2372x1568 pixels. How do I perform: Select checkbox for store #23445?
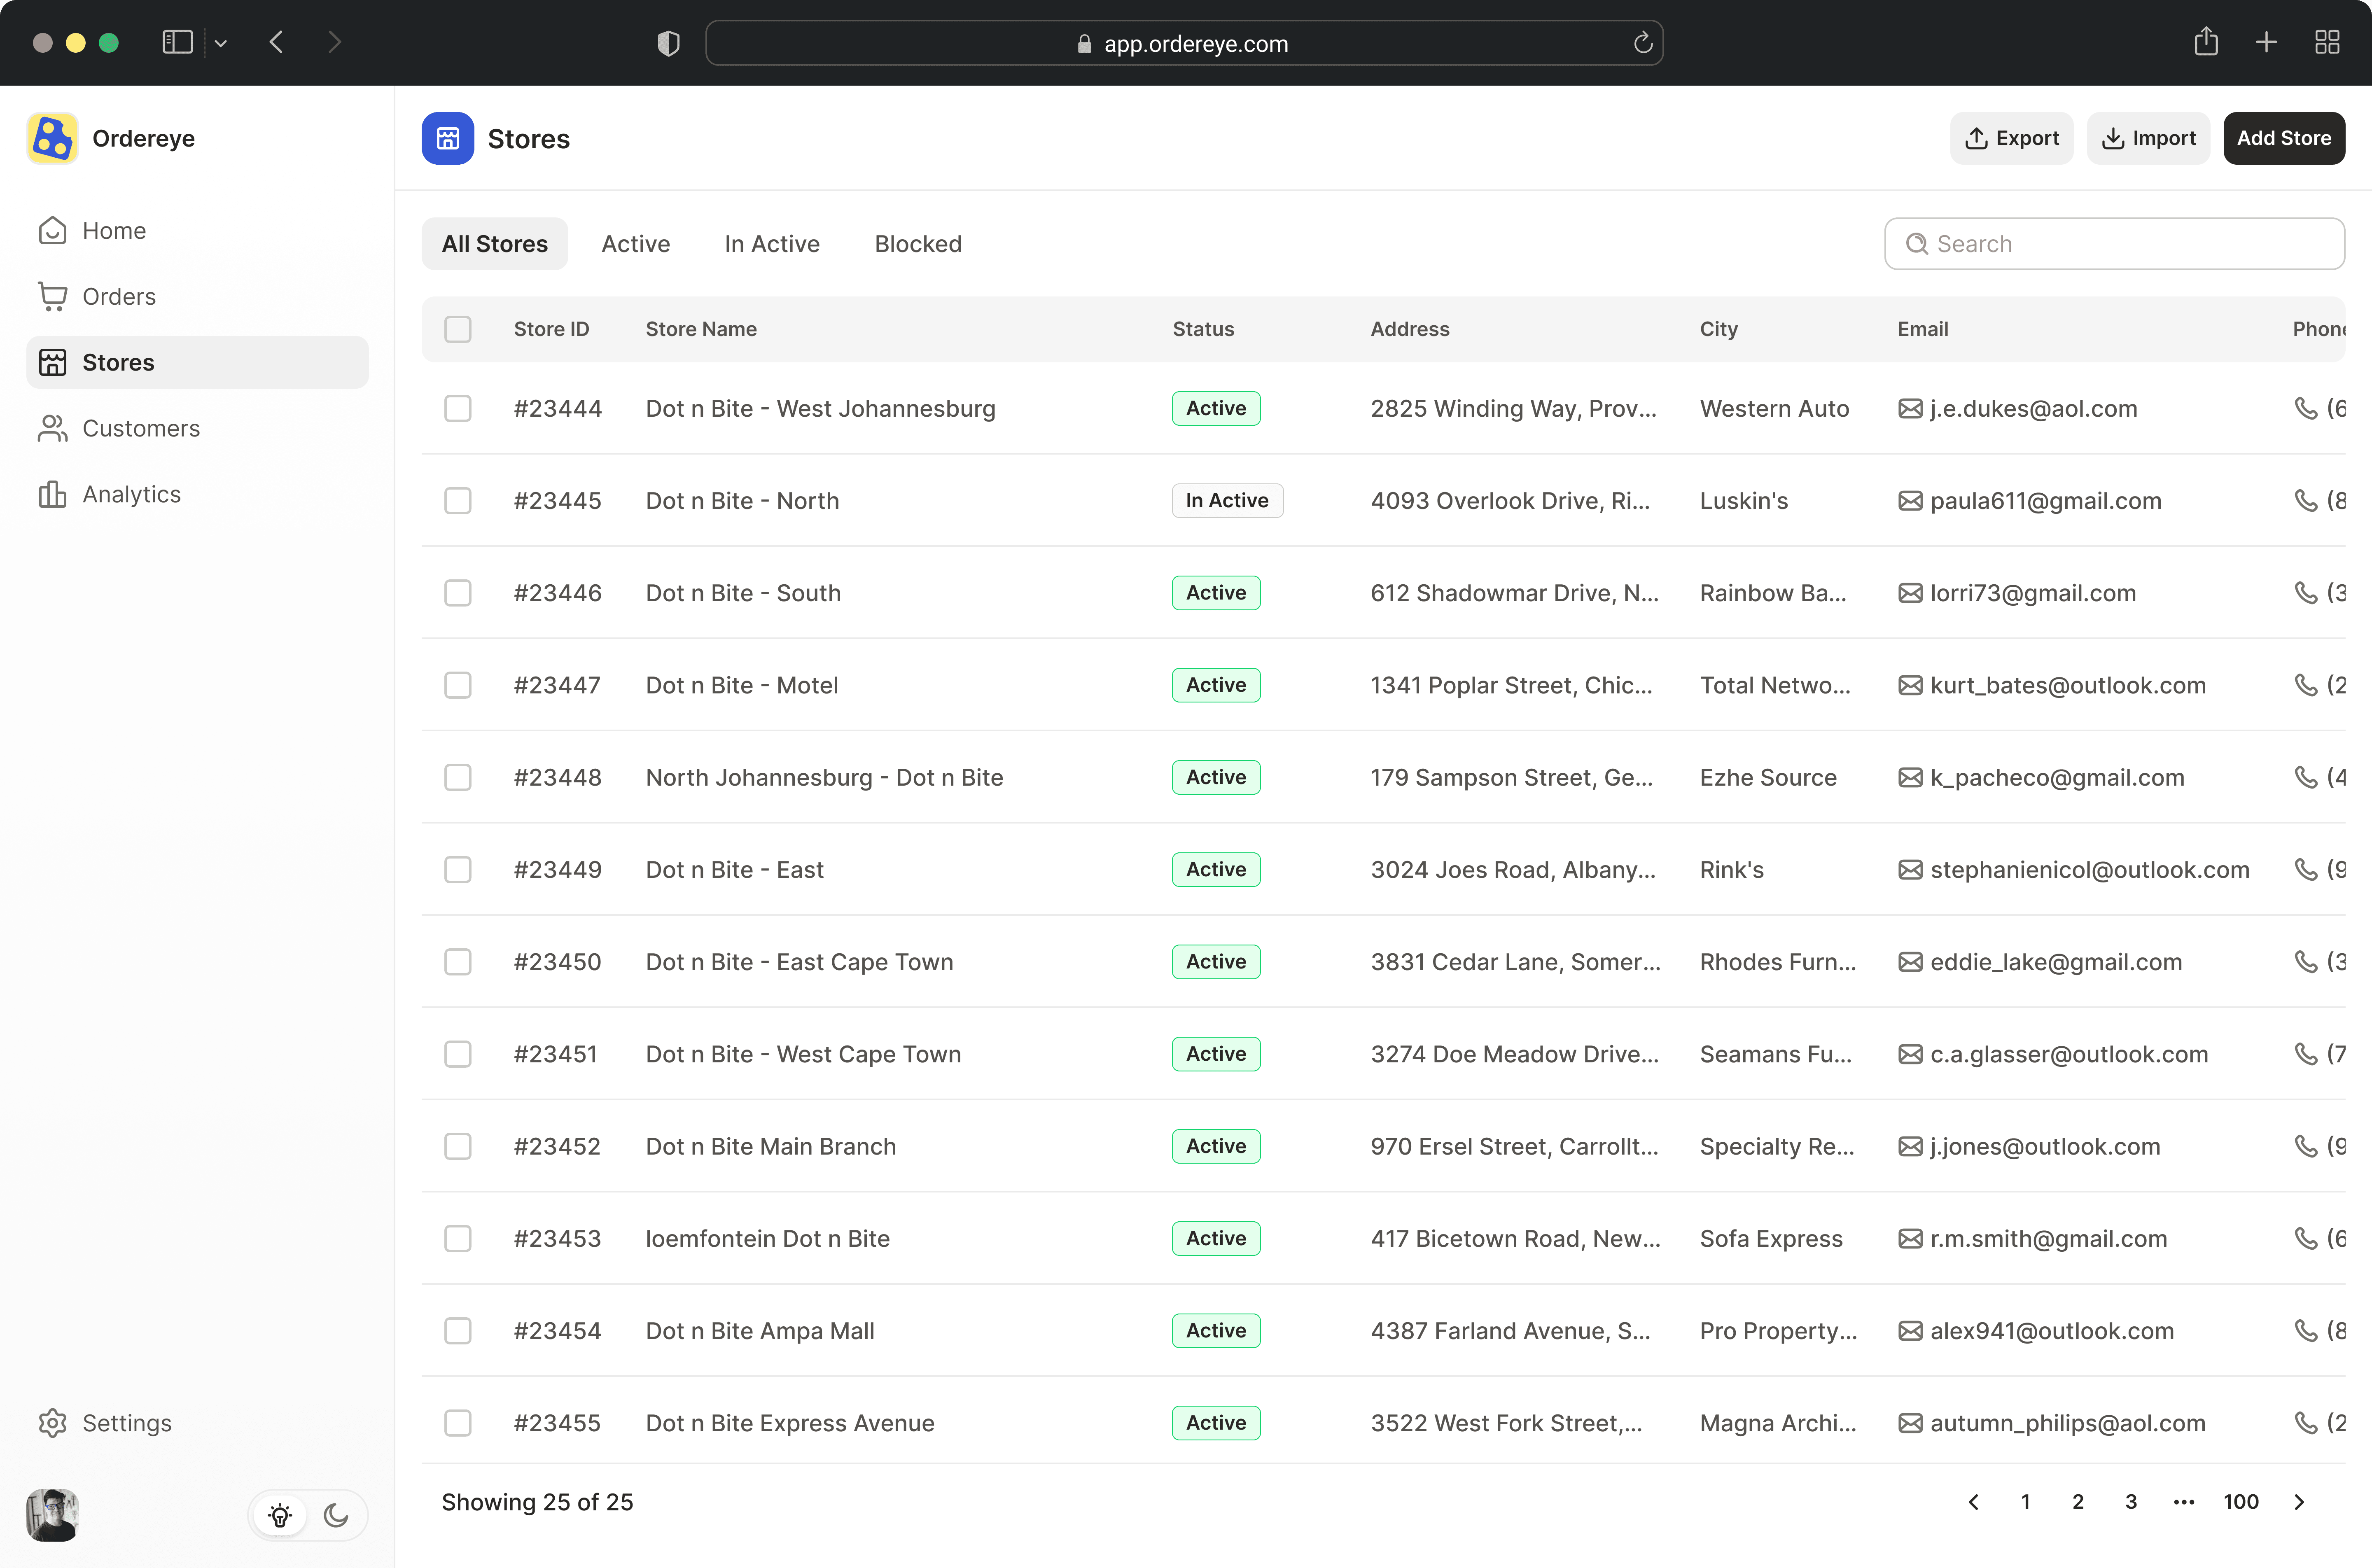point(458,501)
